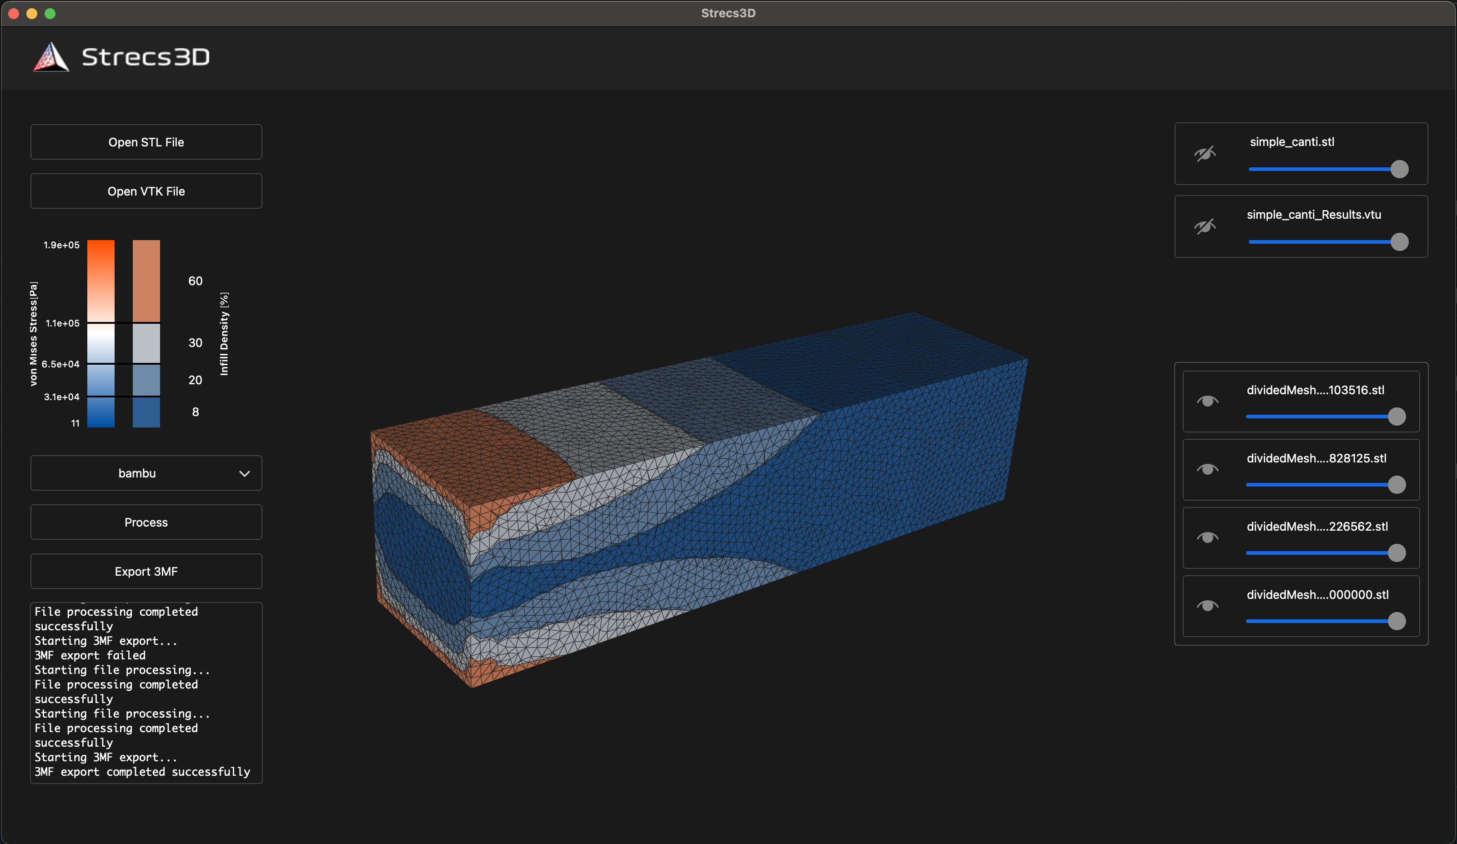1457x844 pixels.
Task: Click the dividedMesh....000000.stl name label
Action: (1317, 595)
